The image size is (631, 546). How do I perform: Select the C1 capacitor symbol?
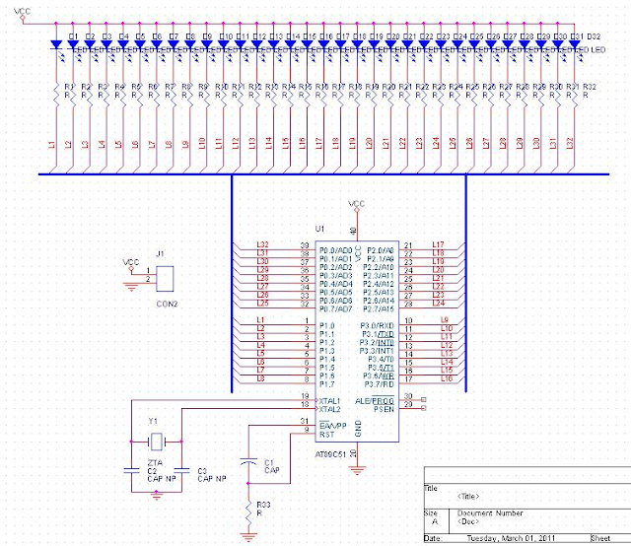[x=248, y=461]
